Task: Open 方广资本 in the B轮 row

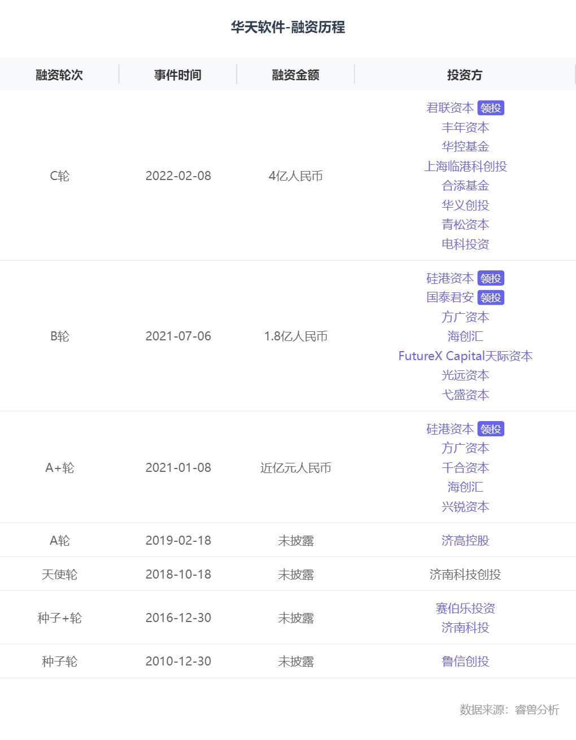Action: pos(465,317)
